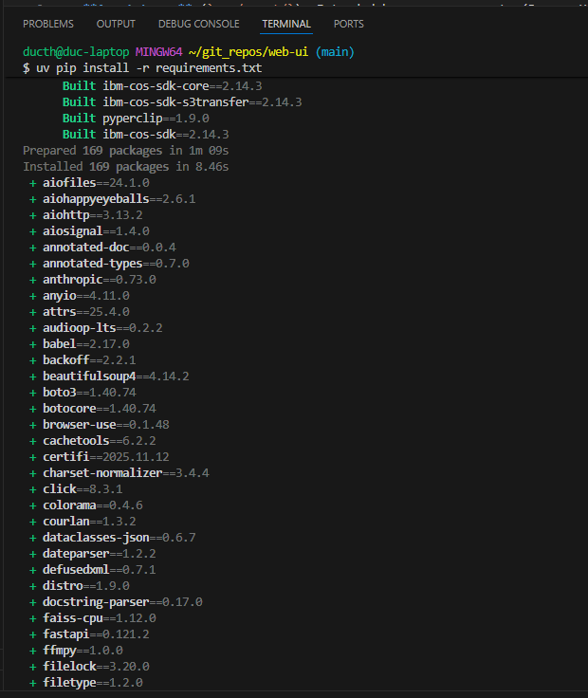Show the PORTS tab
588x698 pixels.
(349, 24)
